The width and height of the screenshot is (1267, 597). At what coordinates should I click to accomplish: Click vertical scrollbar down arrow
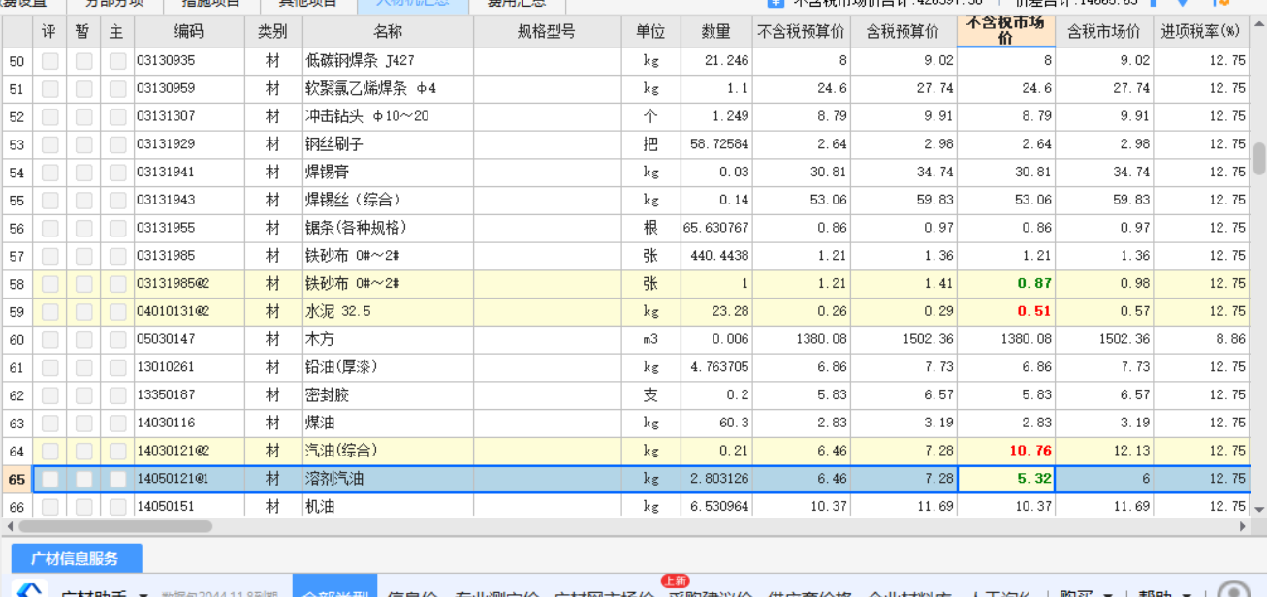(1258, 509)
